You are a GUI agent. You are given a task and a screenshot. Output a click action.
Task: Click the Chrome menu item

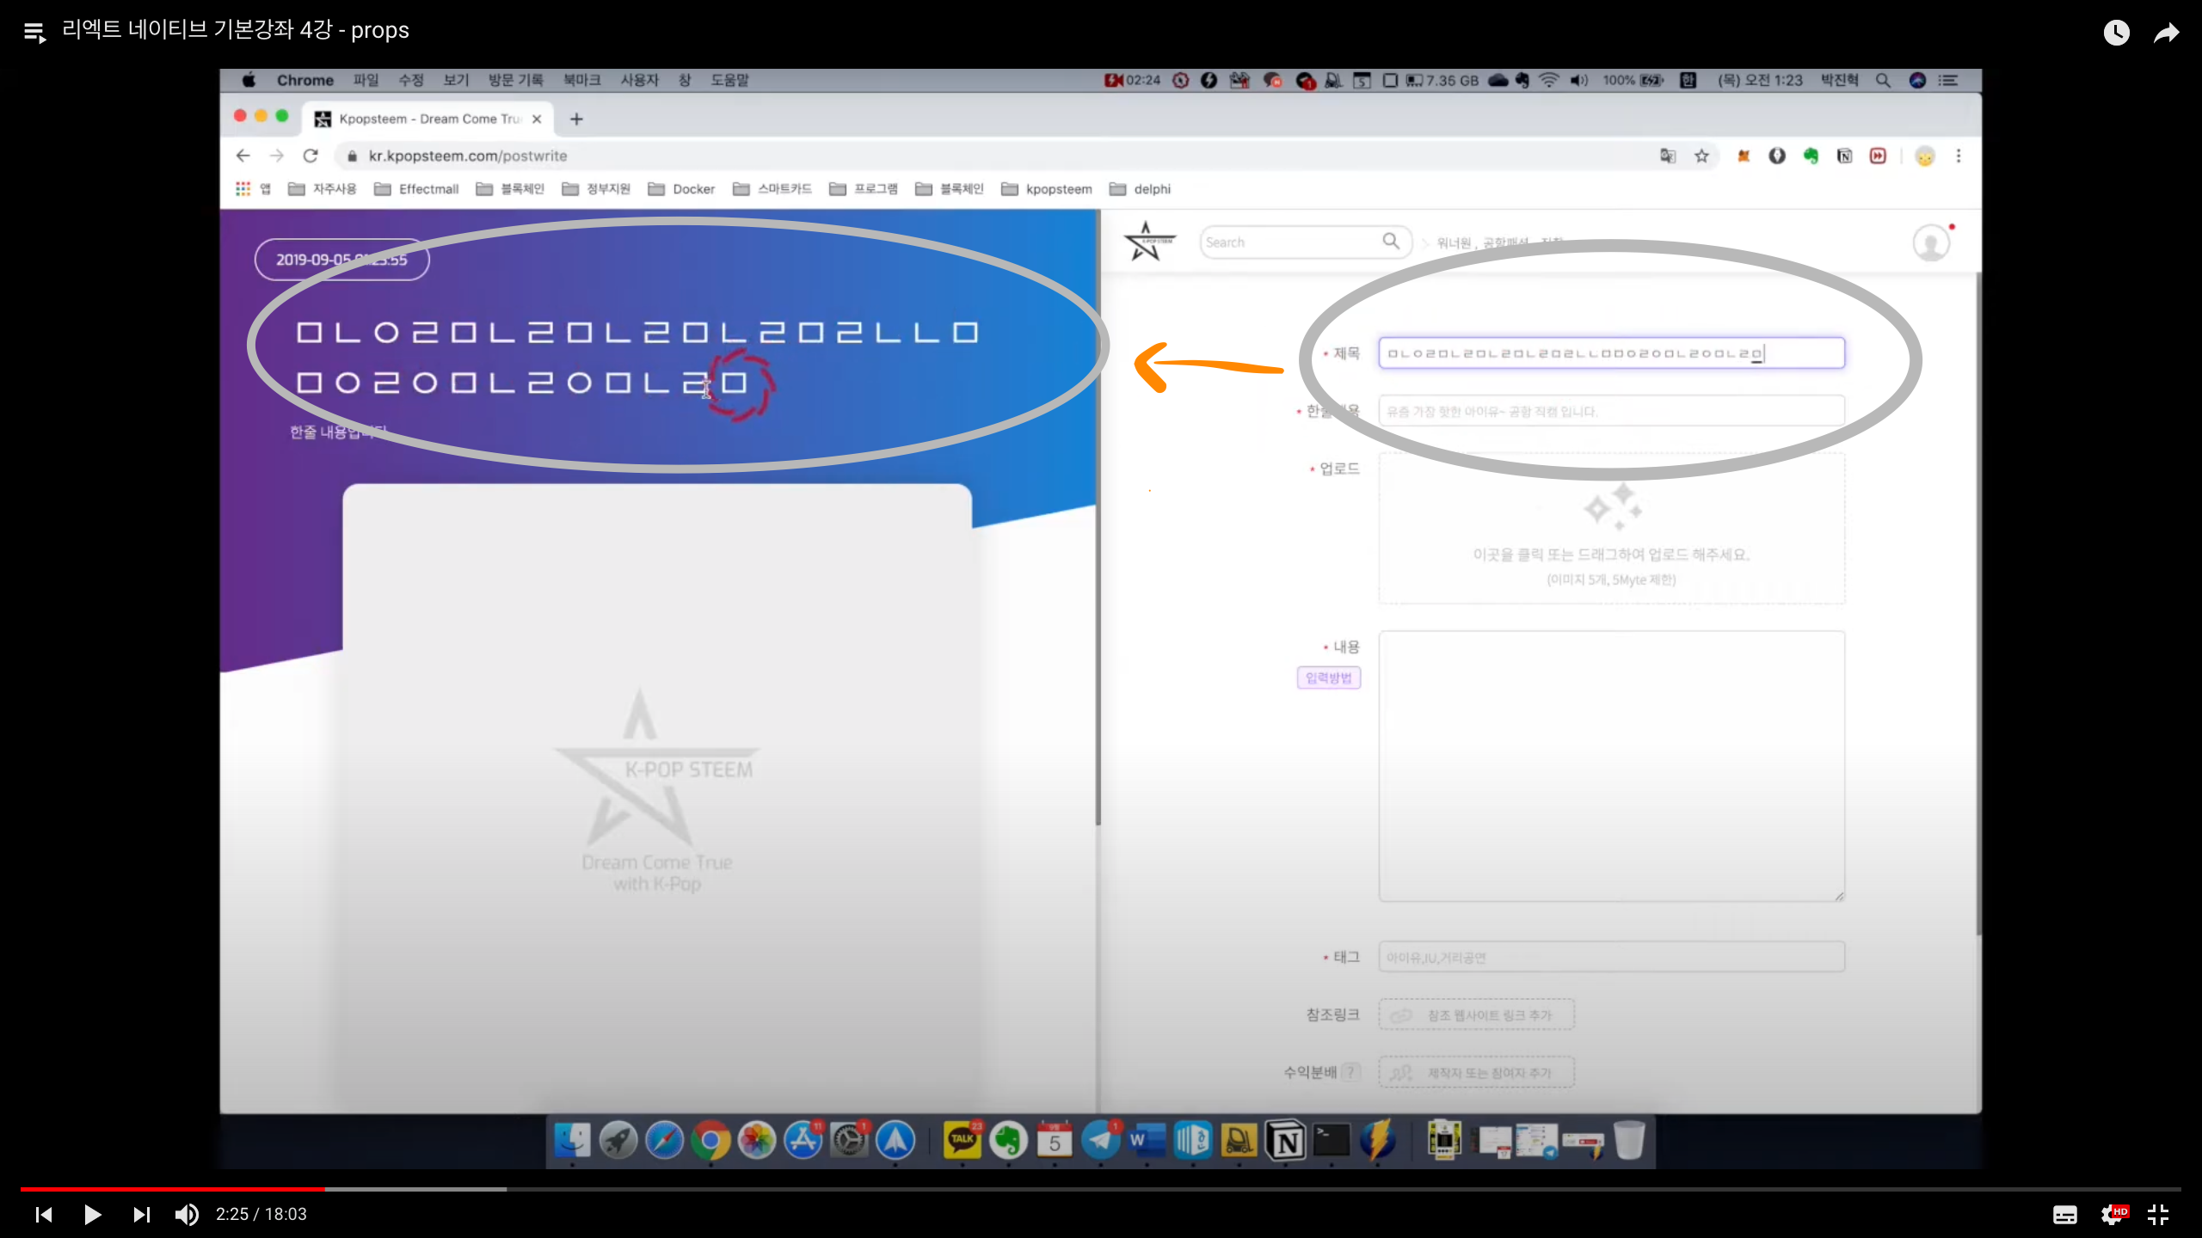(x=304, y=80)
